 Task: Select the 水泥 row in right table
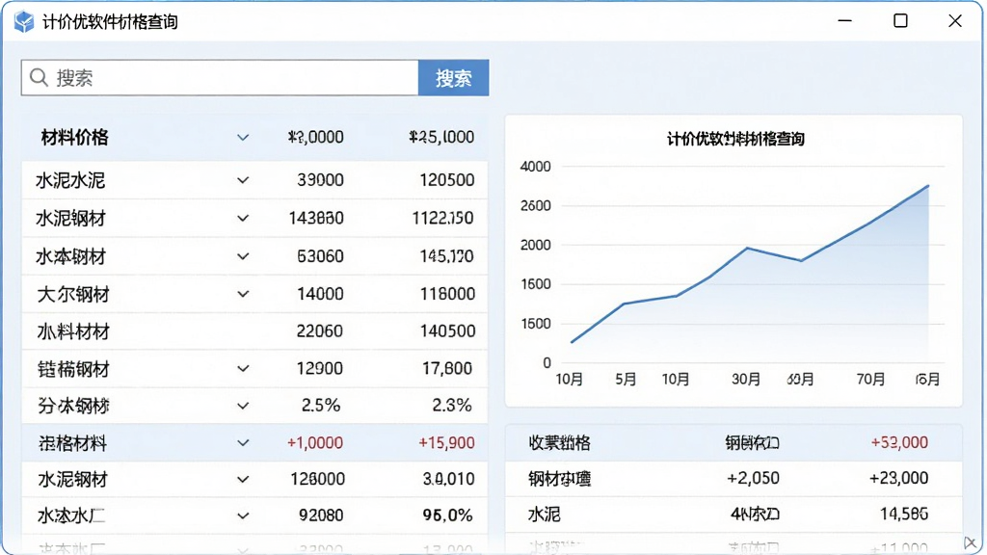pos(734,515)
